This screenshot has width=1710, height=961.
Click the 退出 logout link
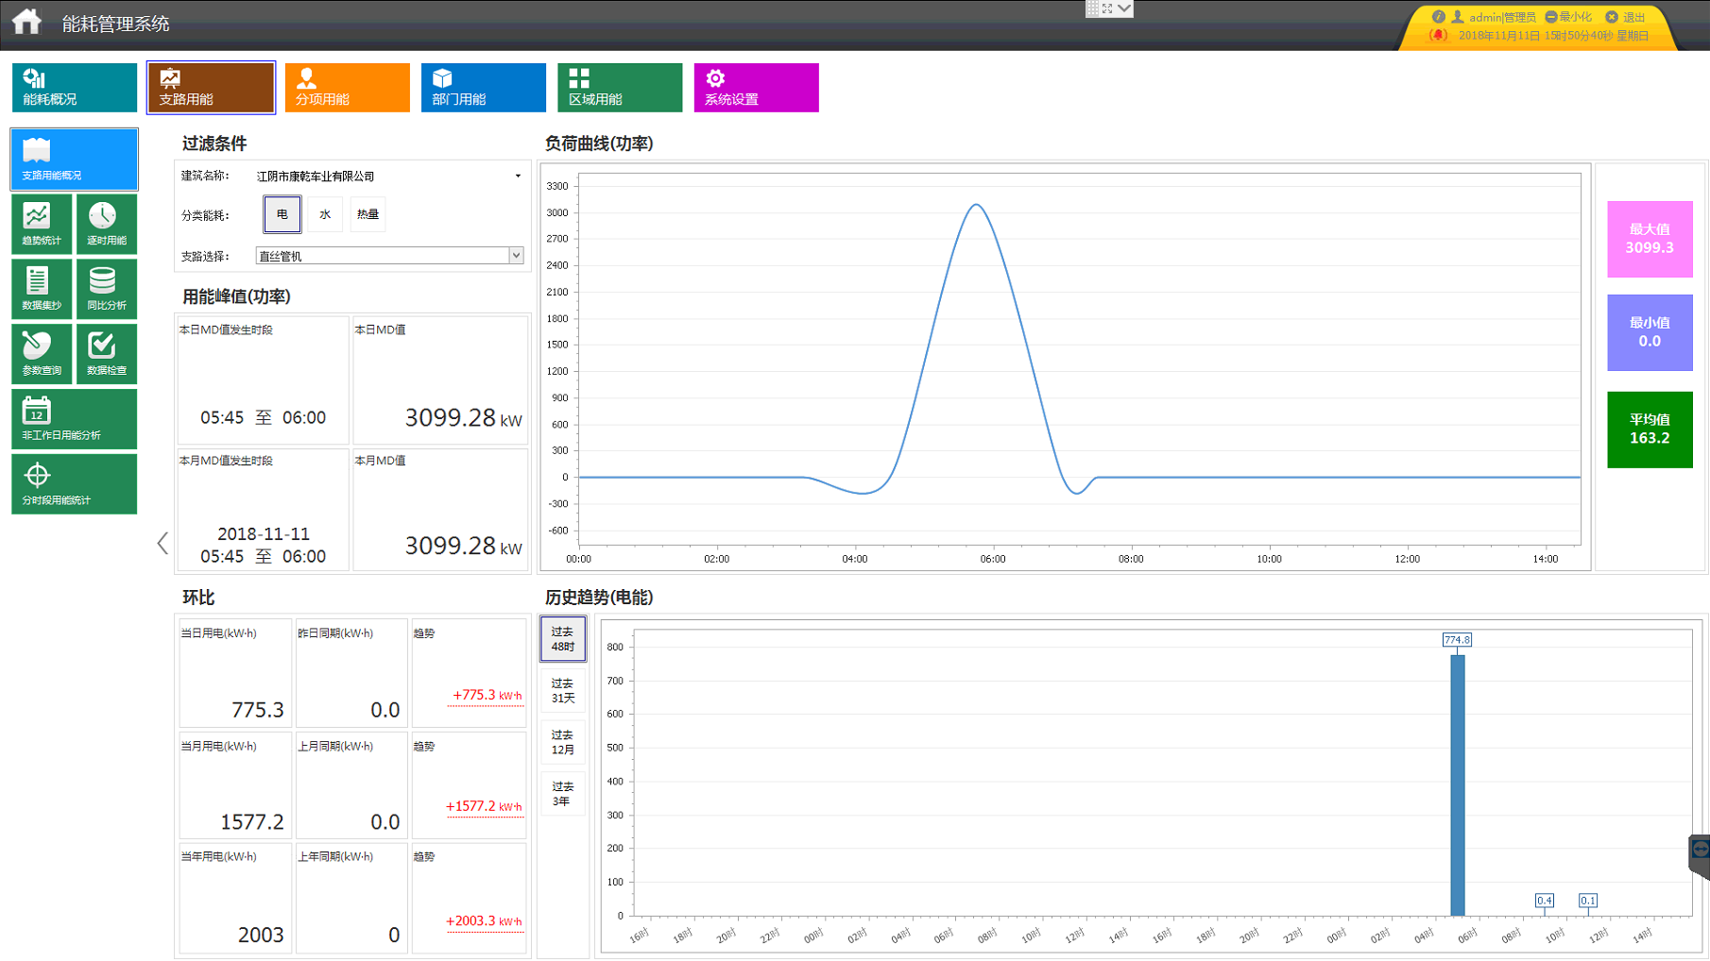[x=1626, y=17]
